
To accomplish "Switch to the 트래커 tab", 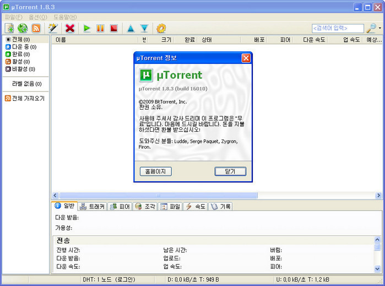I will pyautogui.click(x=93, y=207).
